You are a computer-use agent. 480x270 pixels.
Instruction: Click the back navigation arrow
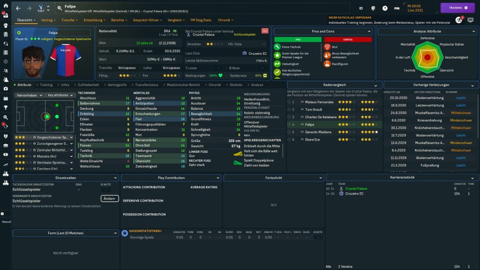tap(18, 8)
